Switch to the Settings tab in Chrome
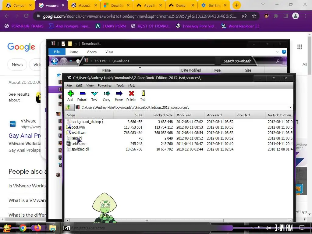312x234 pixels. point(214,5)
